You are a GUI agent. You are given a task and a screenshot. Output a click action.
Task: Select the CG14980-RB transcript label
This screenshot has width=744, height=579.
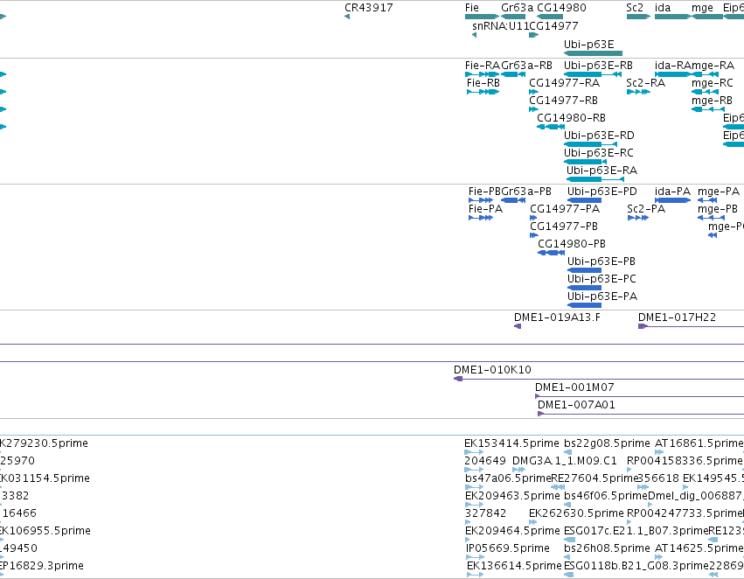[571, 118]
